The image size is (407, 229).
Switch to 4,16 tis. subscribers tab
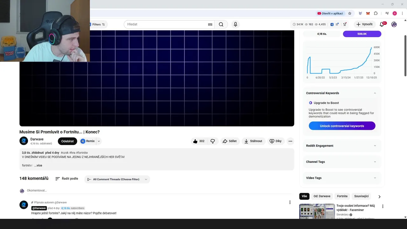pyautogui.click(x=322, y=34)
